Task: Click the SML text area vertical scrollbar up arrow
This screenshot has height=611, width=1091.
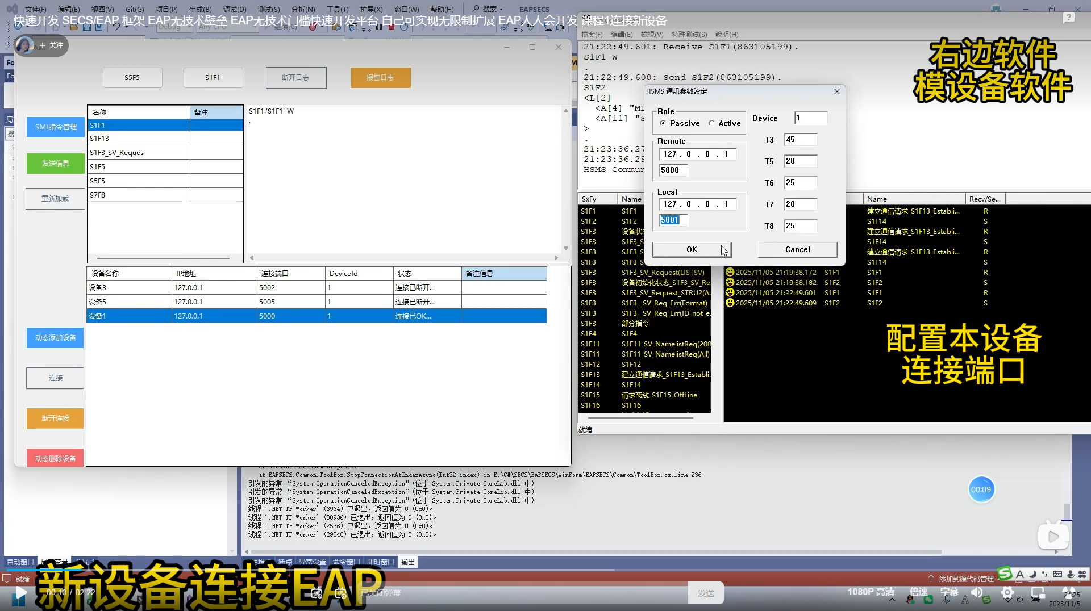Action: coord(565,111)
